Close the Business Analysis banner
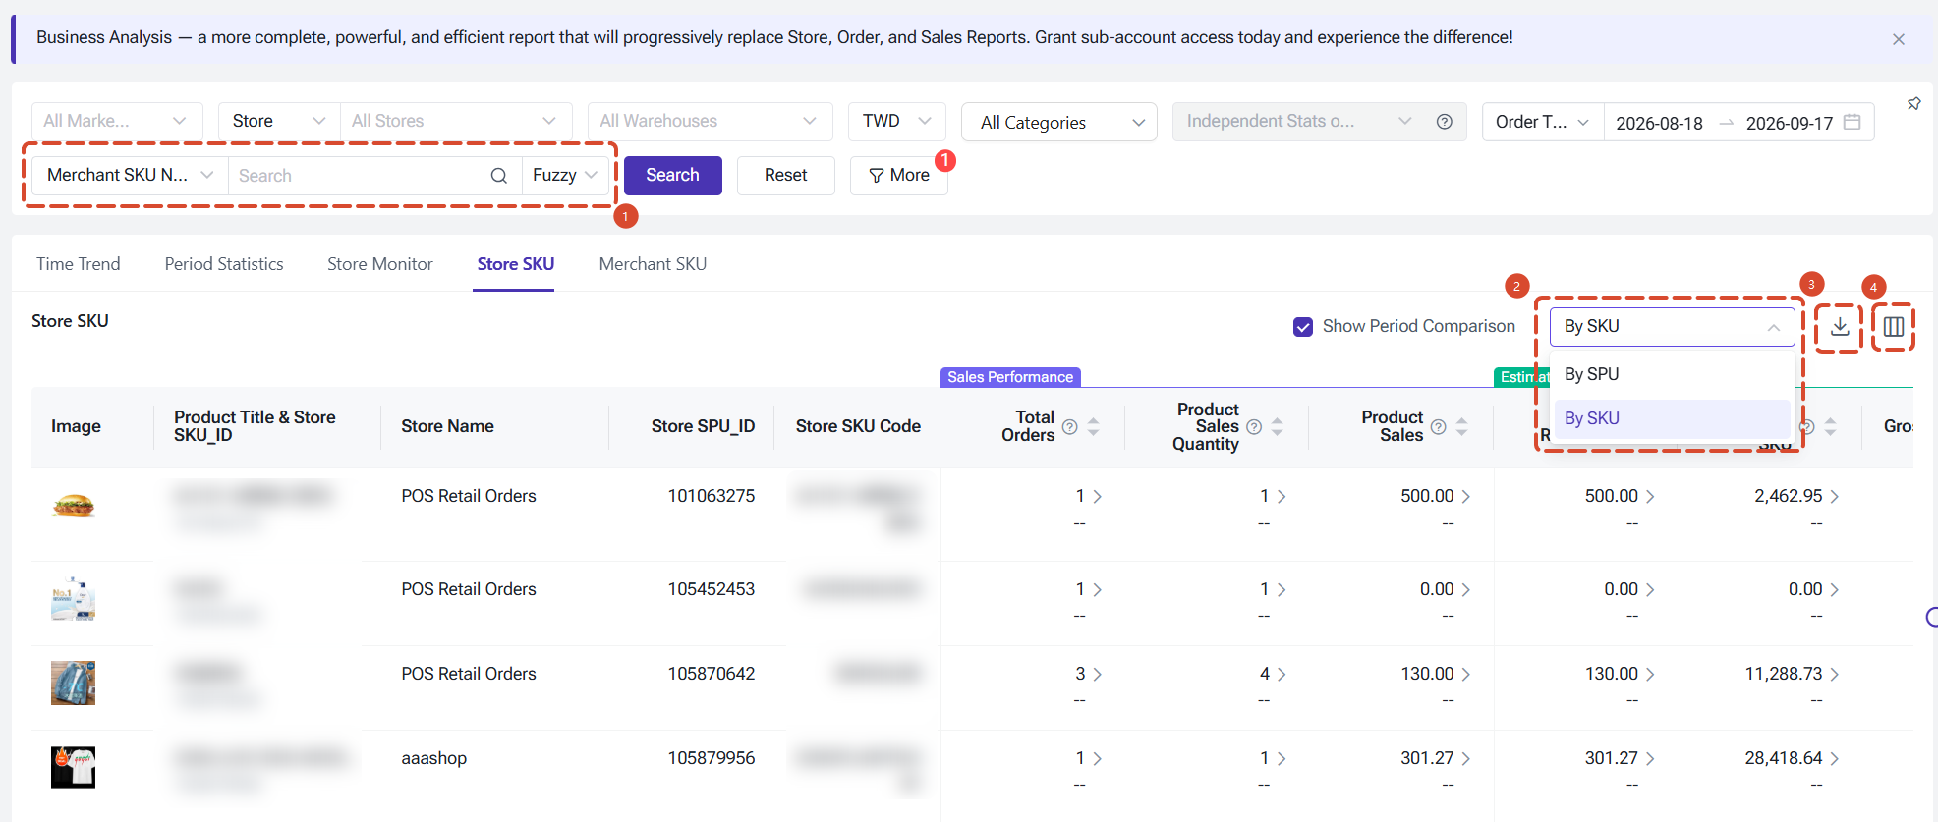The height and width of the screenshot is (822, 1938). click(1898, 39)
